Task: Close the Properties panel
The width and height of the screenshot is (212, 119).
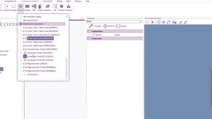Action: tap(141, 19)
